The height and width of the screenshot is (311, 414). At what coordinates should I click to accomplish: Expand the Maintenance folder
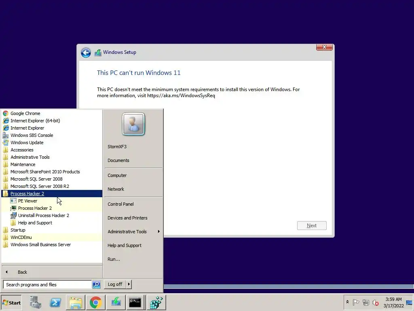pos(52,164)
